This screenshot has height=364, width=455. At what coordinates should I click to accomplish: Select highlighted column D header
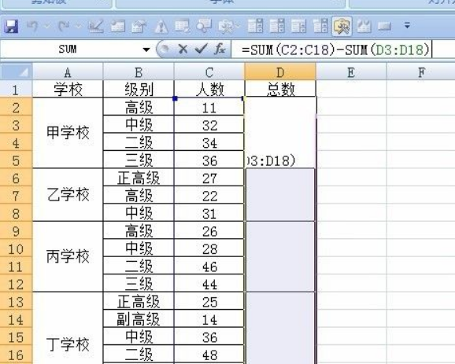coord(280,72)
